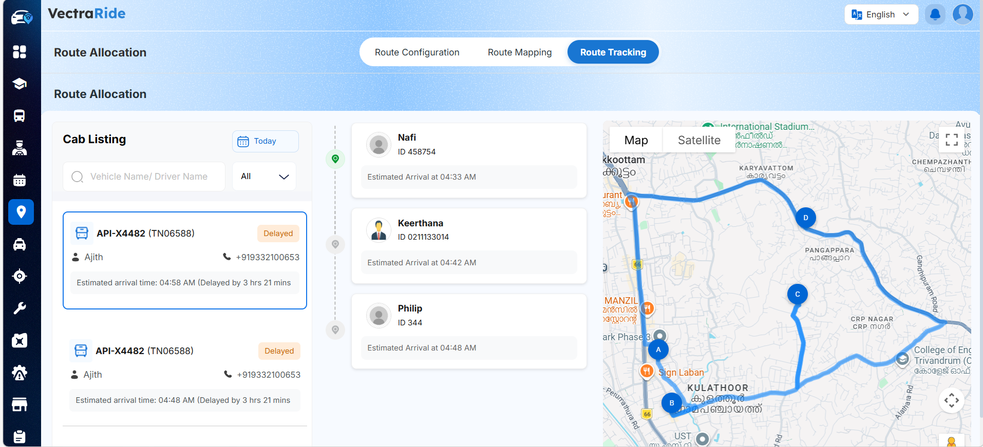Open notifications bell icon
This screenshot has width=983, height=447.
(x=935, y=14)
